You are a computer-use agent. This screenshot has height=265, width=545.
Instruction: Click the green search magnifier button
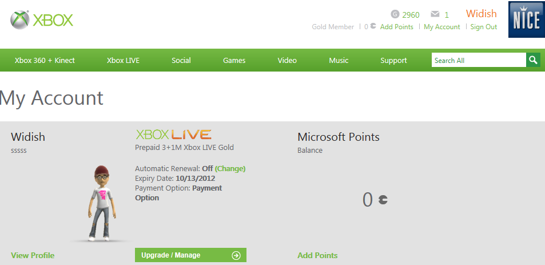(533, 60)
